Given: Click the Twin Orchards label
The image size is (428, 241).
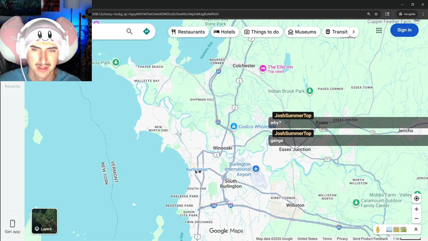Looking at the screenshot, I should pos(199,222).
